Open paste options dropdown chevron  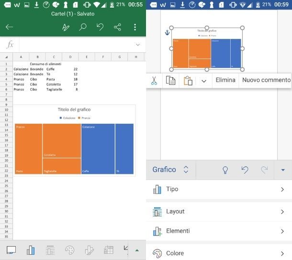click(204, 81)
